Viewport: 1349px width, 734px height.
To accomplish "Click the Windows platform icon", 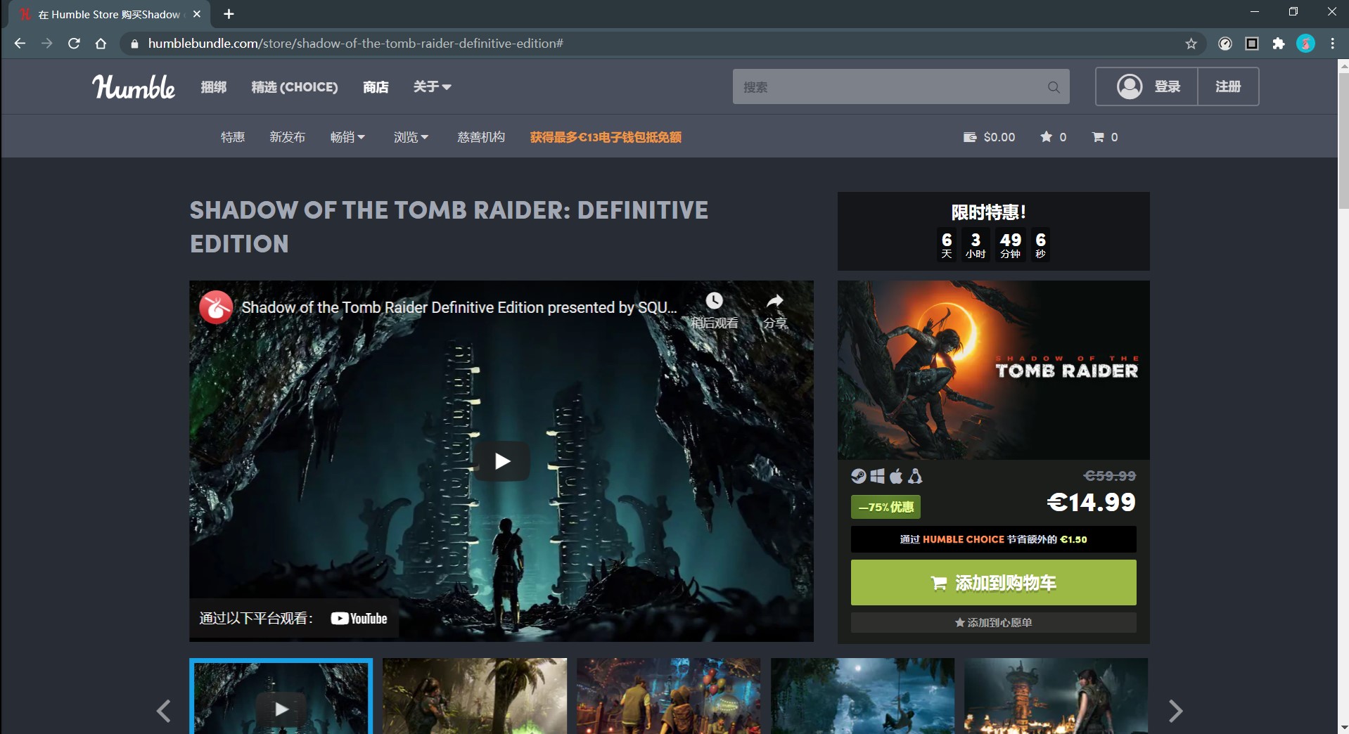I will (877, 476).
